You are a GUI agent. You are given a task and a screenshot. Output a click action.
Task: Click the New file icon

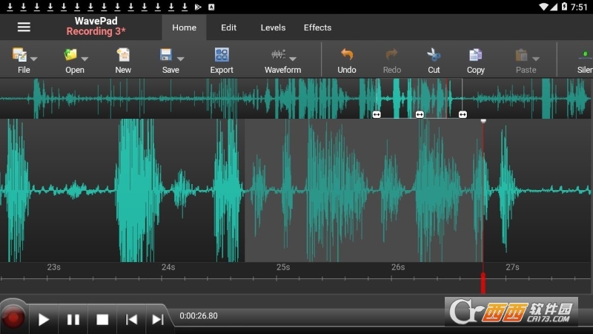(123, 55)
